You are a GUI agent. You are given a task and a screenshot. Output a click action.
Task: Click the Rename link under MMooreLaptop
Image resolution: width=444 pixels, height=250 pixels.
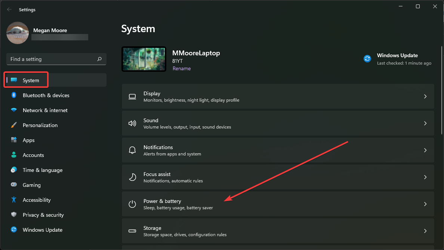[x=182, y=68]
